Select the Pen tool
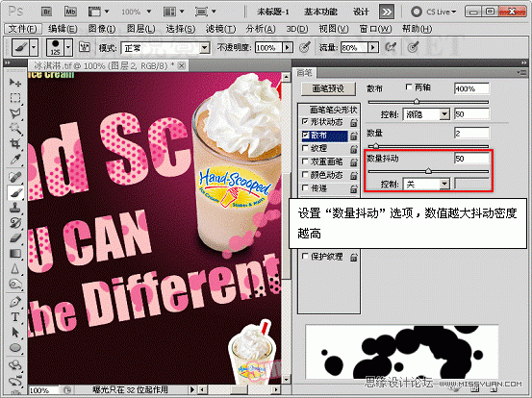The width and height of the screenshot is (532, 398). [15, 302]
